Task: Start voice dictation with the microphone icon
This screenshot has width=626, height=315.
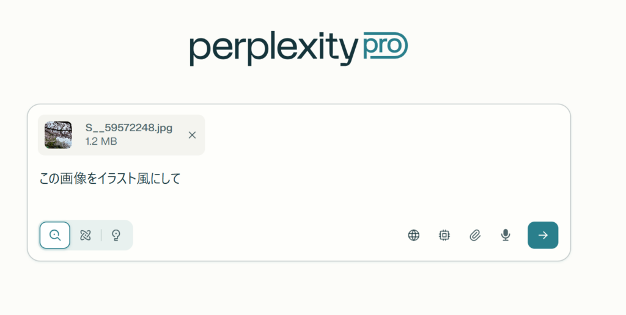Action: tap(506, 235)
